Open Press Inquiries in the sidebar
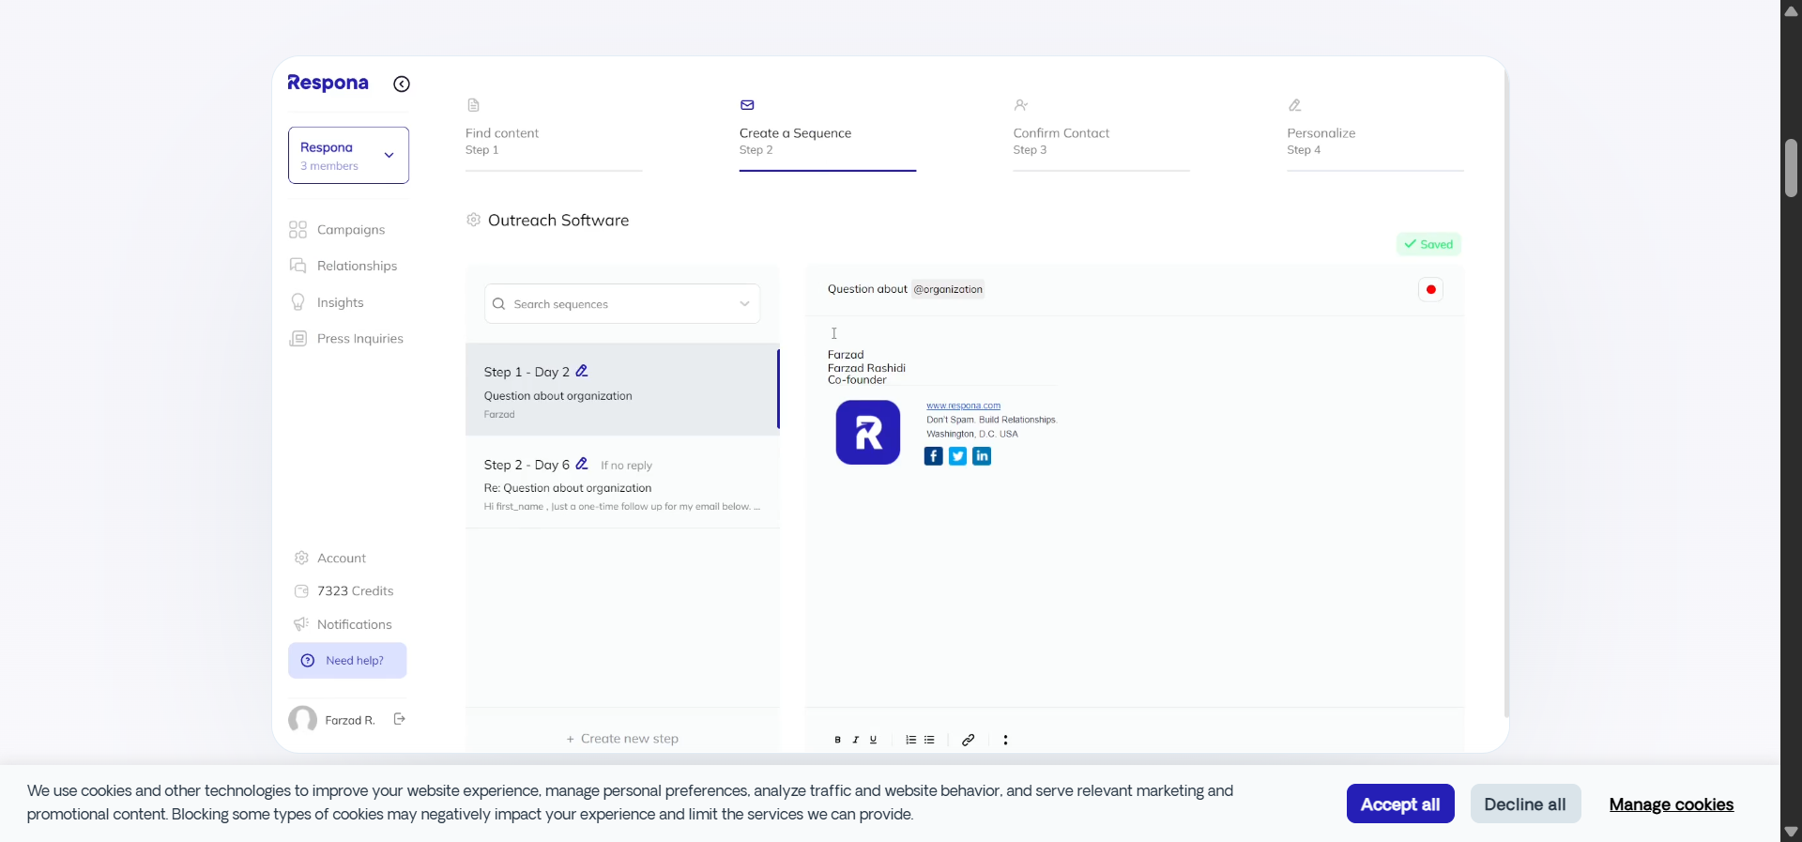The height and width of the screenshot is (842, 1802). pyautogui.click(x=359, y=339)
